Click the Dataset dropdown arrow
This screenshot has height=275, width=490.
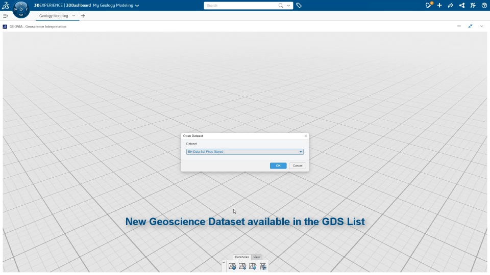301,152
